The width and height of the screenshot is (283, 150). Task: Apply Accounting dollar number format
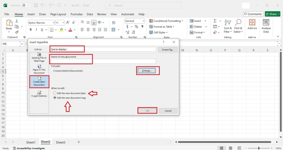(x=127, y=27)
